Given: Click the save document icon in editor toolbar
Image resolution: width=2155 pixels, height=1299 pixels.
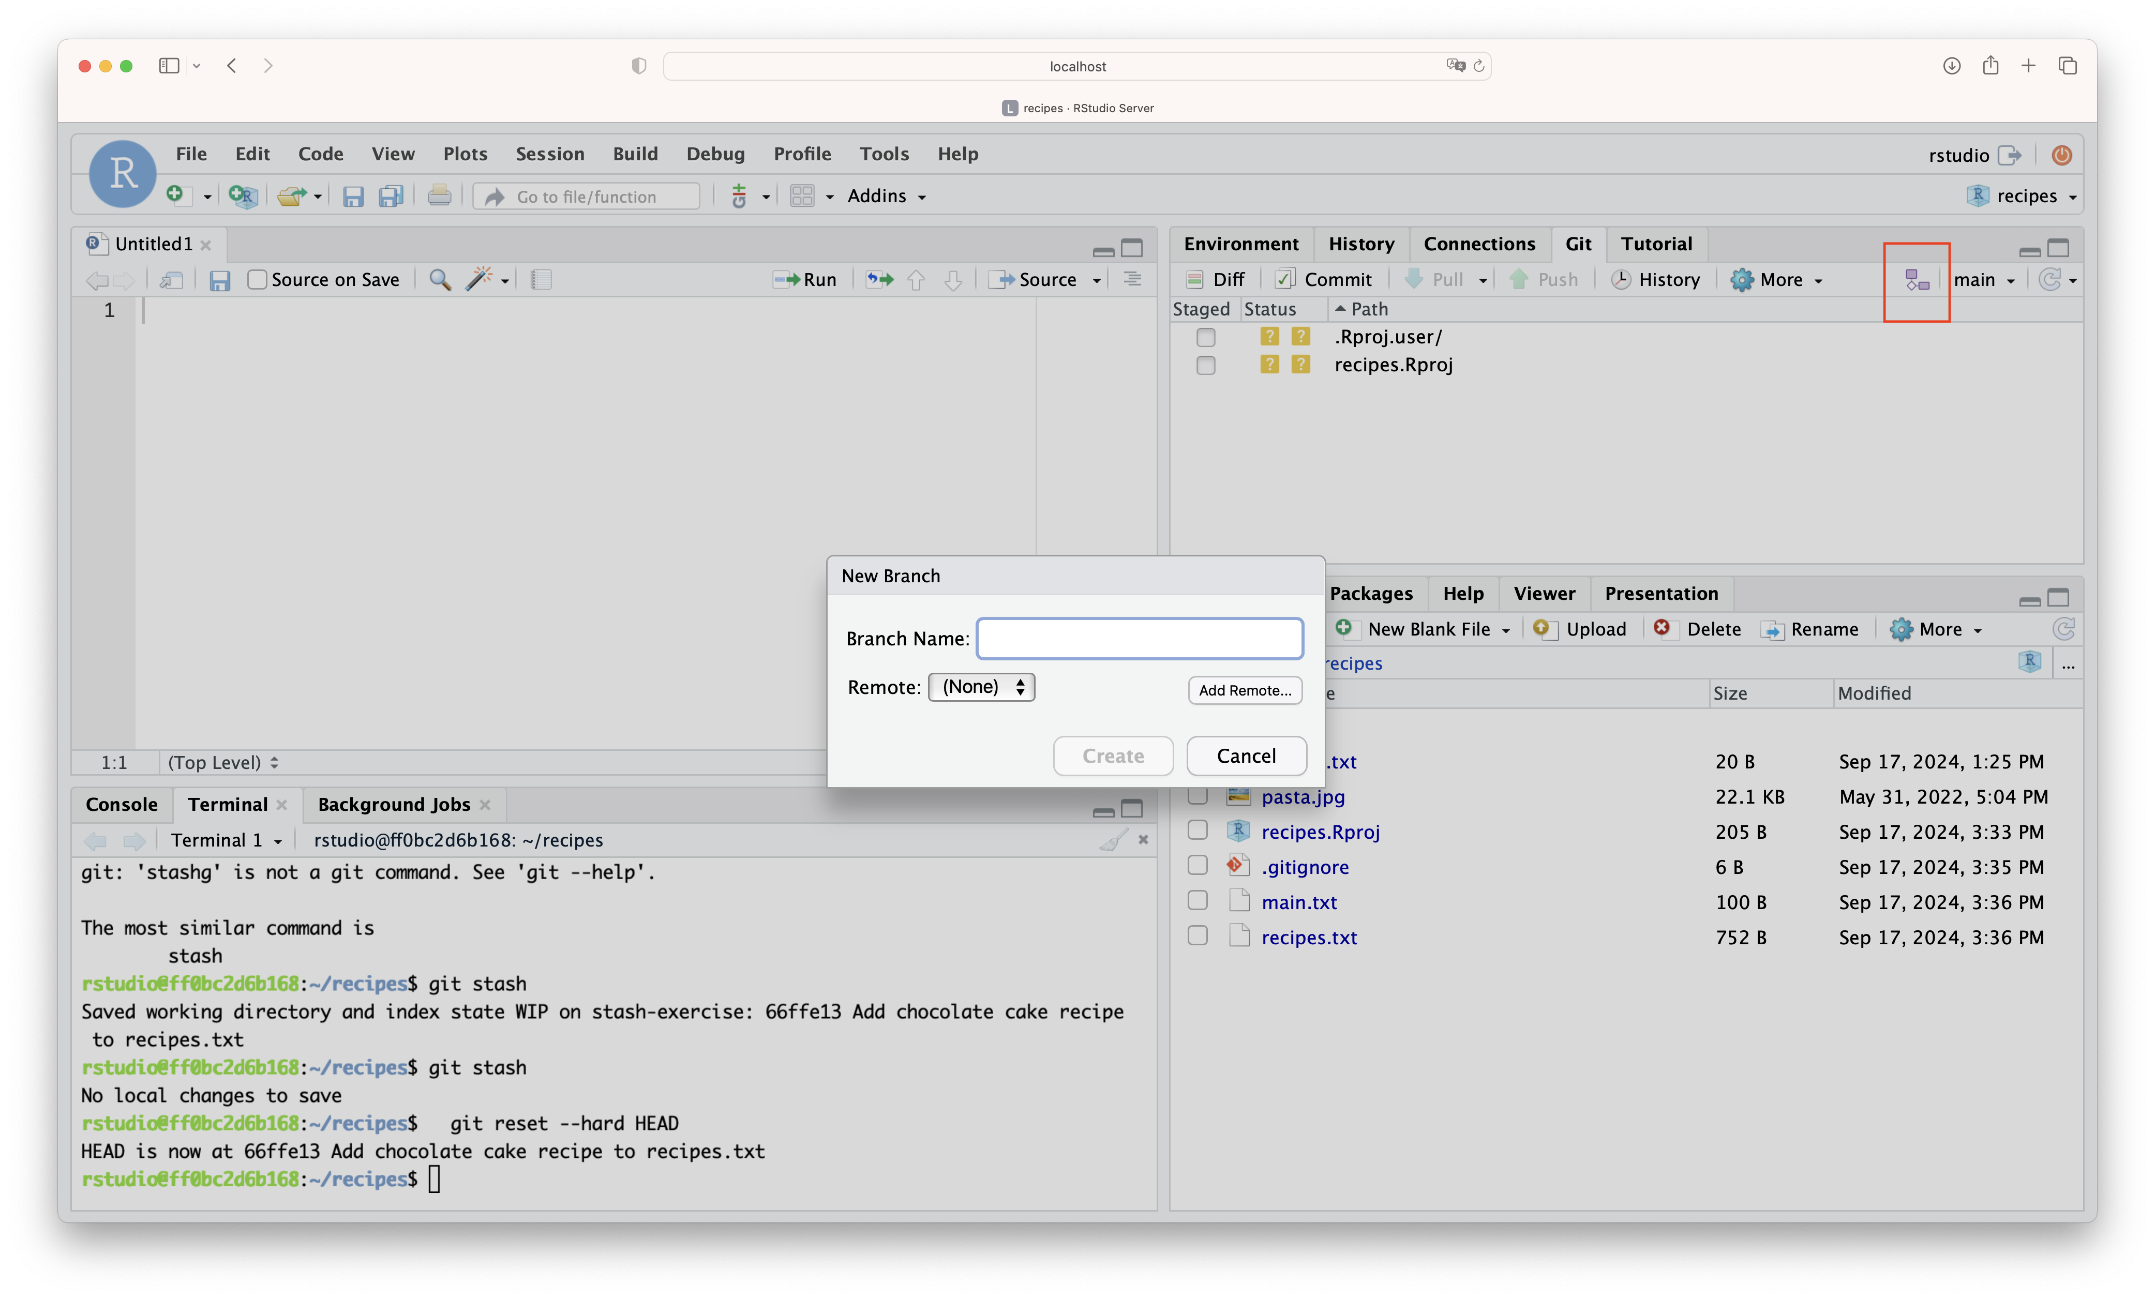Looking at the screenshot, I should point(219,280).
